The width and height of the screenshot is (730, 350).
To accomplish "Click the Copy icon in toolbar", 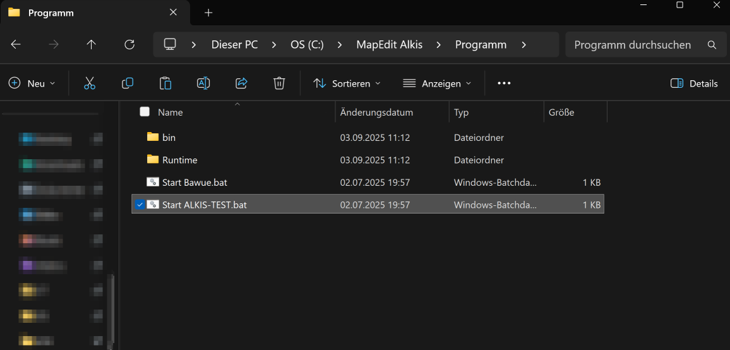I will pyautogui.click(x=128, y=83).
